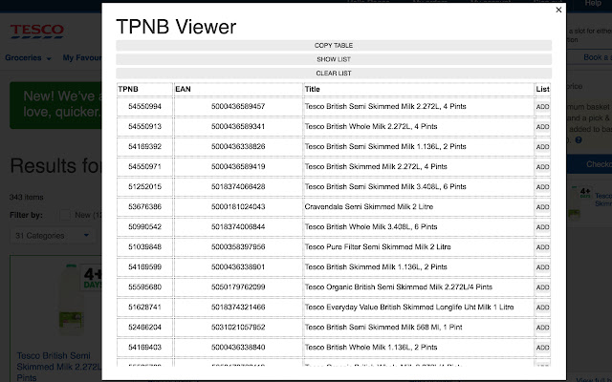Click title Tesco Pure Filter Semi Skimmed Milk
Viewport: 612px width, 382px height.
[x=378, y=247]
